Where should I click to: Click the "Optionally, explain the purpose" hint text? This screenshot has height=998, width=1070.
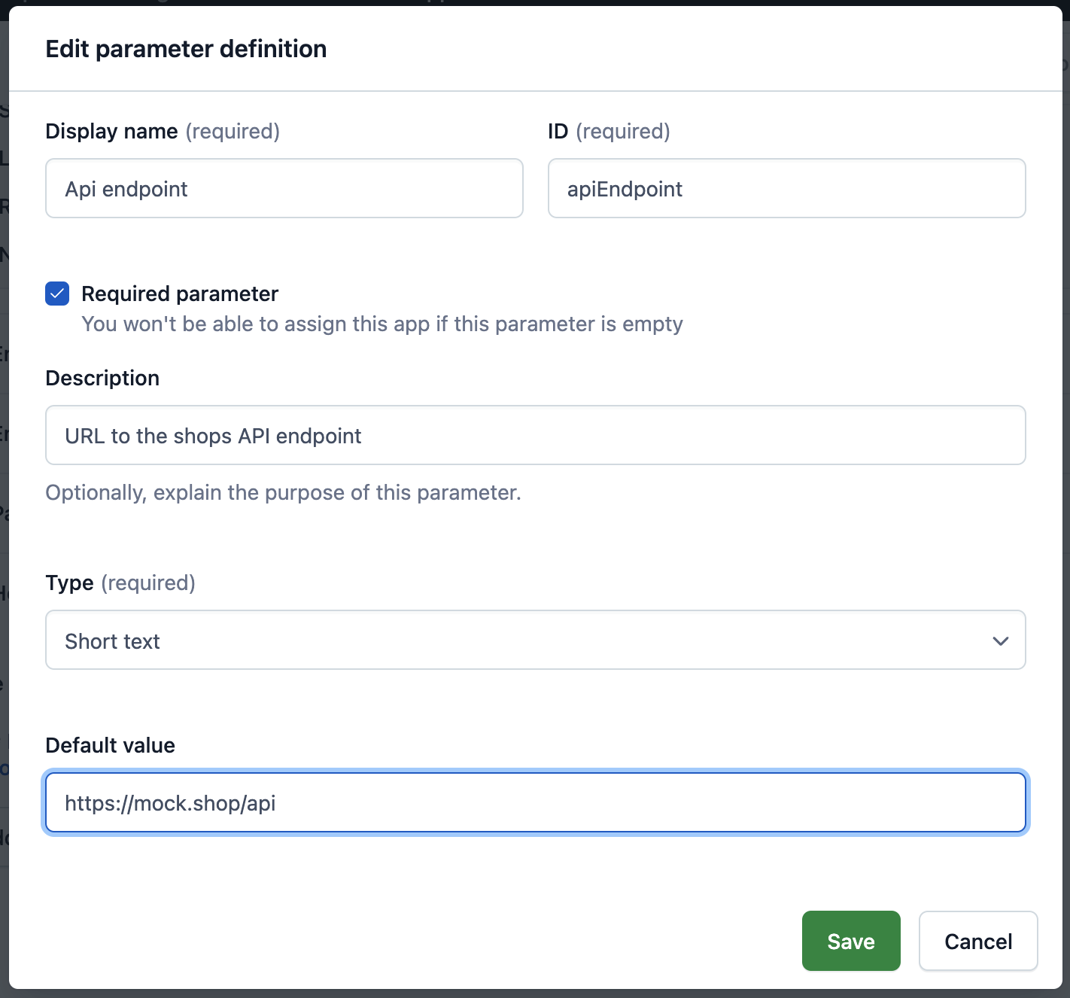click(283, 493)
